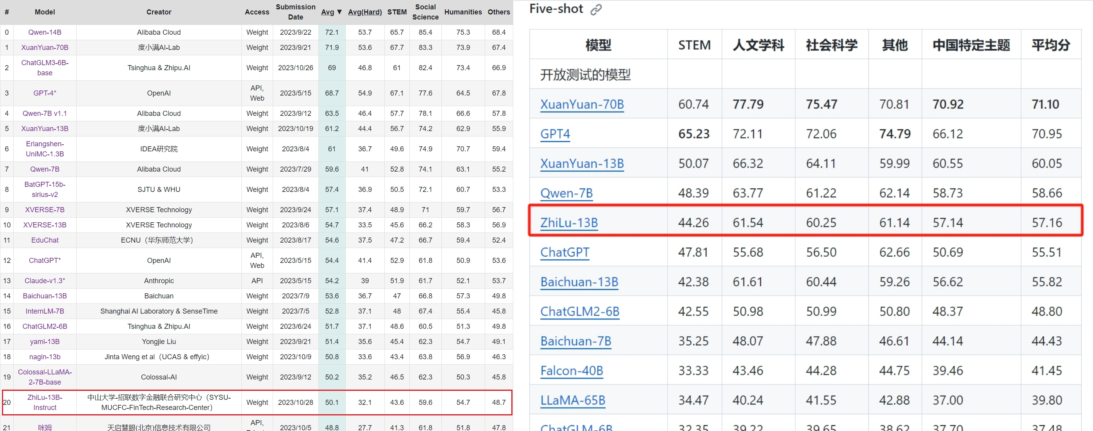Screen dimensions: 1093x431
Task: Open Colossal-LLaMA-2-7B-base model link
Action: (45, 377)
